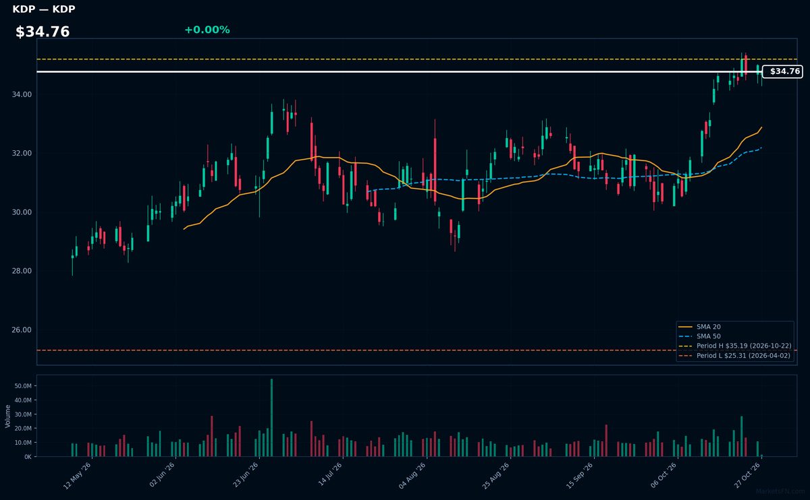810x500 pixels.
Task: Click the 27 Oct '26 date label
Action: 748,476
